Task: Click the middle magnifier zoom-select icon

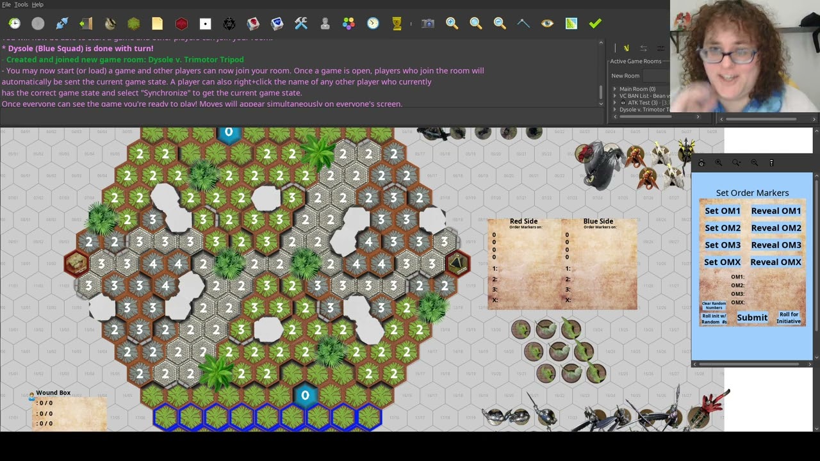Action: (x=475, y=24)
